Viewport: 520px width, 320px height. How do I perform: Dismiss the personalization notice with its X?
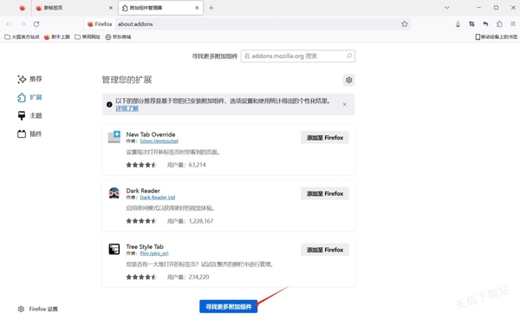point(345,104)
